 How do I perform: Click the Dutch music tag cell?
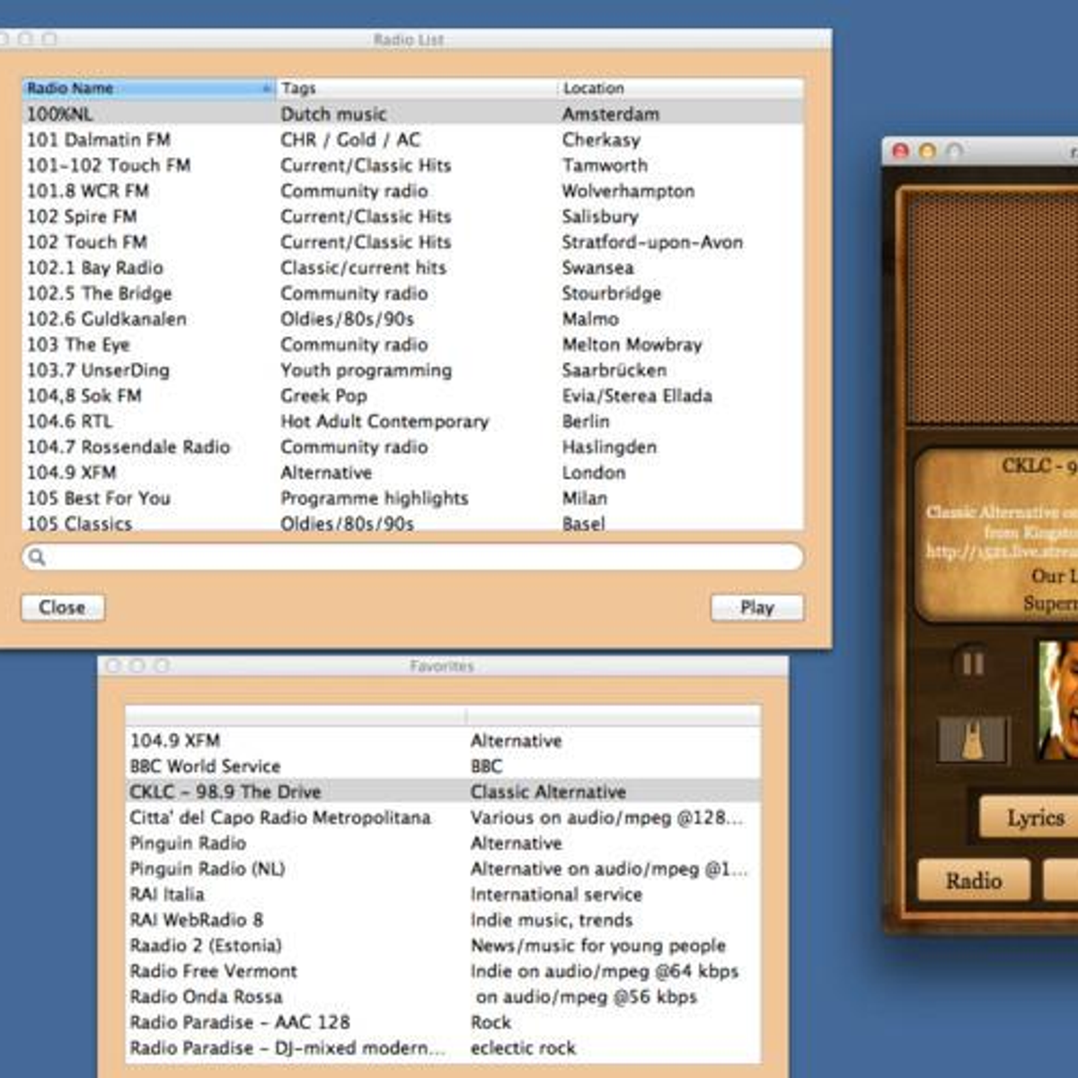(x=333, y=114)
